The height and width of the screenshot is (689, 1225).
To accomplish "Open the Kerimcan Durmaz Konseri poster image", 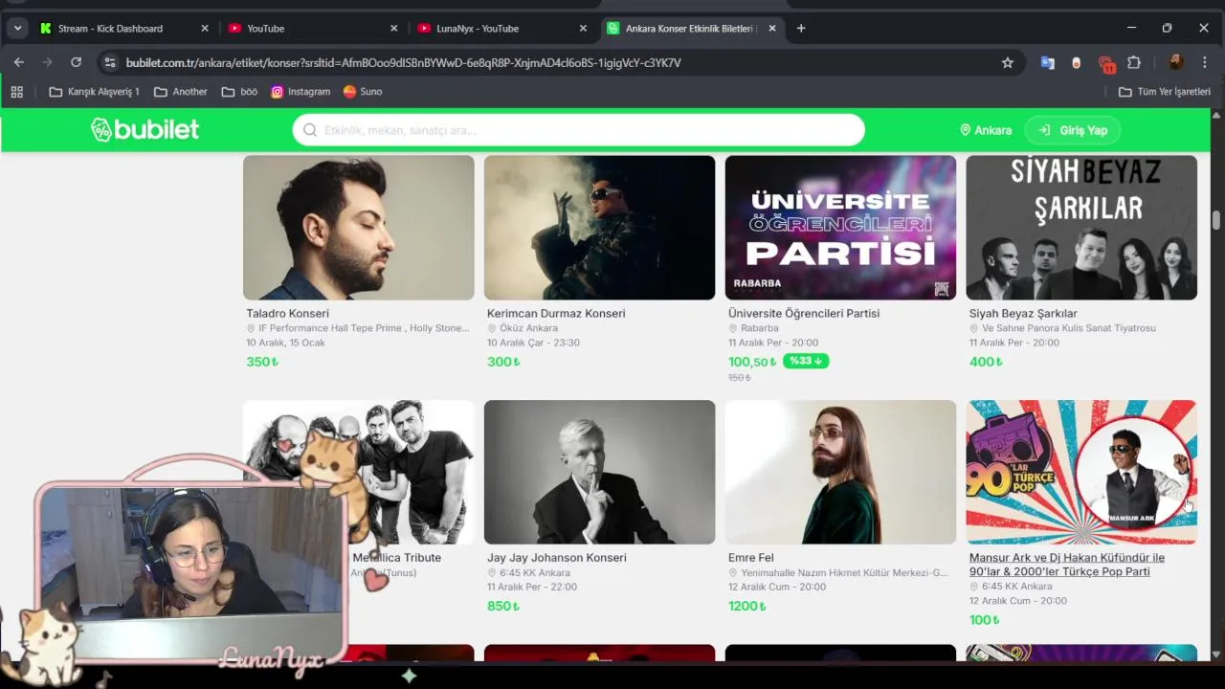I will pos(599,228).
